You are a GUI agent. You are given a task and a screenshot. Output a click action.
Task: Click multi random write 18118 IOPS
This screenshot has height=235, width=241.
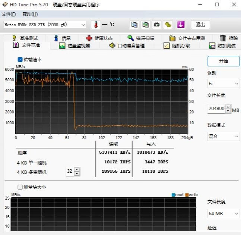pyautogui.click(x=155, y=171)
